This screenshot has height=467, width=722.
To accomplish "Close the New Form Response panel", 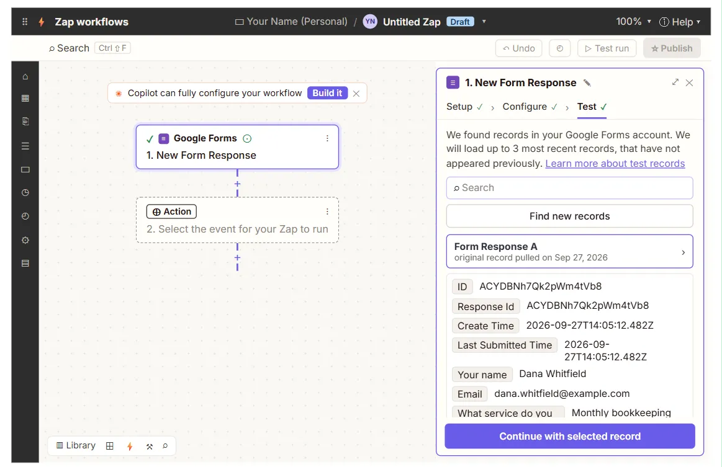I will (689, 83).
